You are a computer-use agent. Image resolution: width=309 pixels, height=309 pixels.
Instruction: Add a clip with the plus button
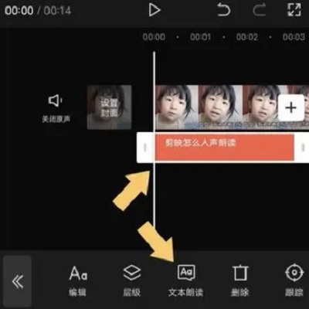click(x=291, y=107)
